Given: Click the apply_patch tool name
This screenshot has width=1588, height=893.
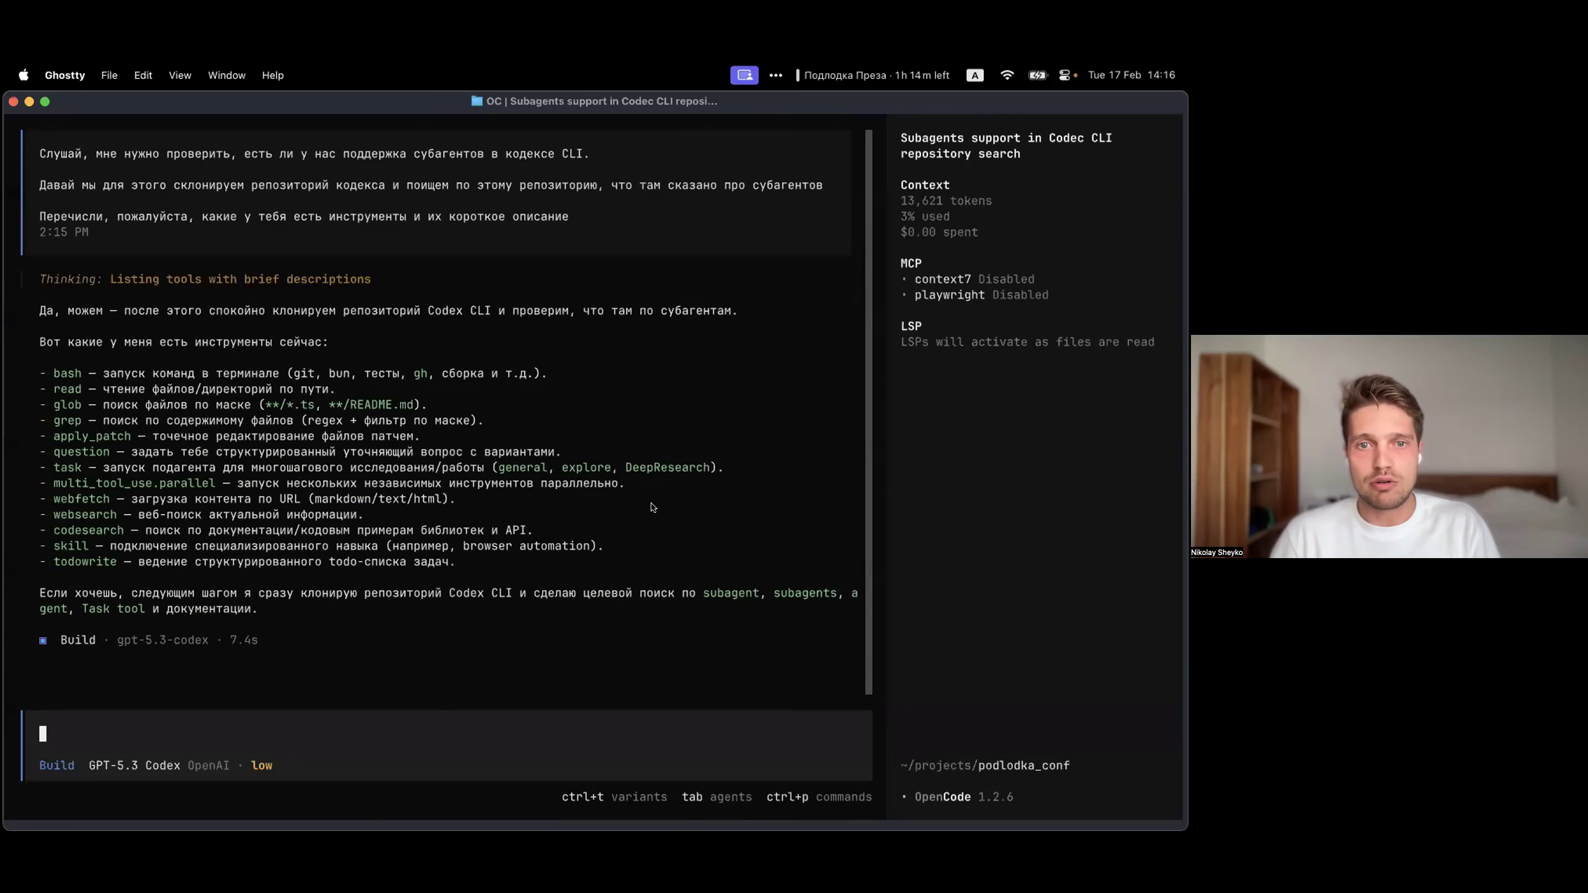Looking at the screenshot, I should coord(92,436).
